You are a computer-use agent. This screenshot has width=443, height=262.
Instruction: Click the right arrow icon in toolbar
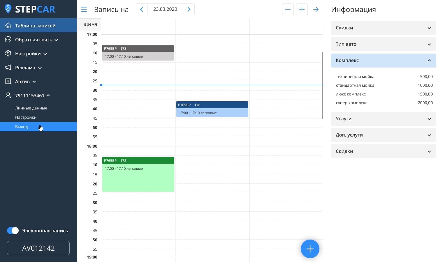316,9
